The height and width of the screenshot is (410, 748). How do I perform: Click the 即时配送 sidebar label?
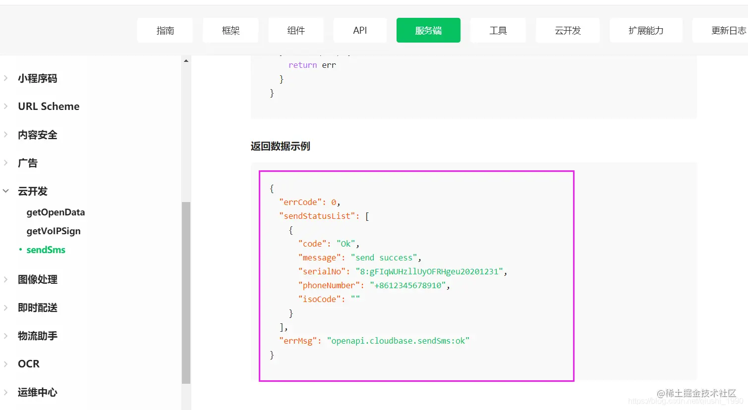pos(38,307)
